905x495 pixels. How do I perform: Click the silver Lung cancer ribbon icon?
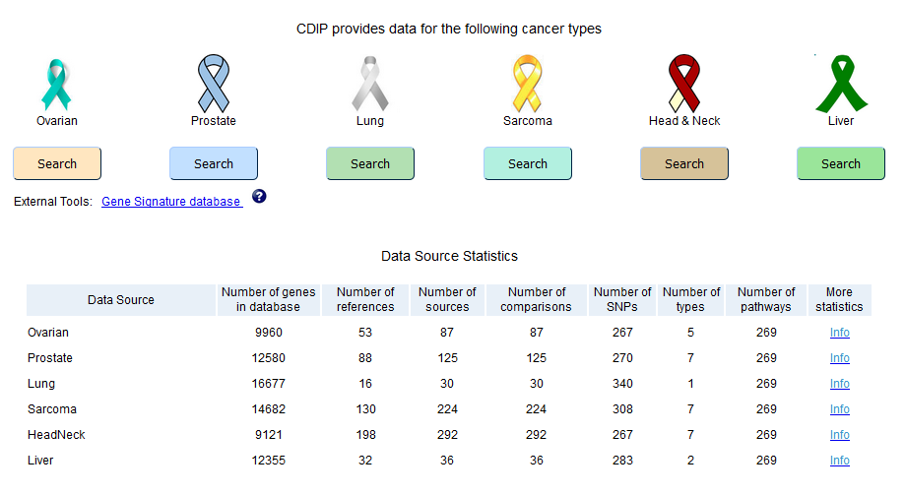pos(370,84)
